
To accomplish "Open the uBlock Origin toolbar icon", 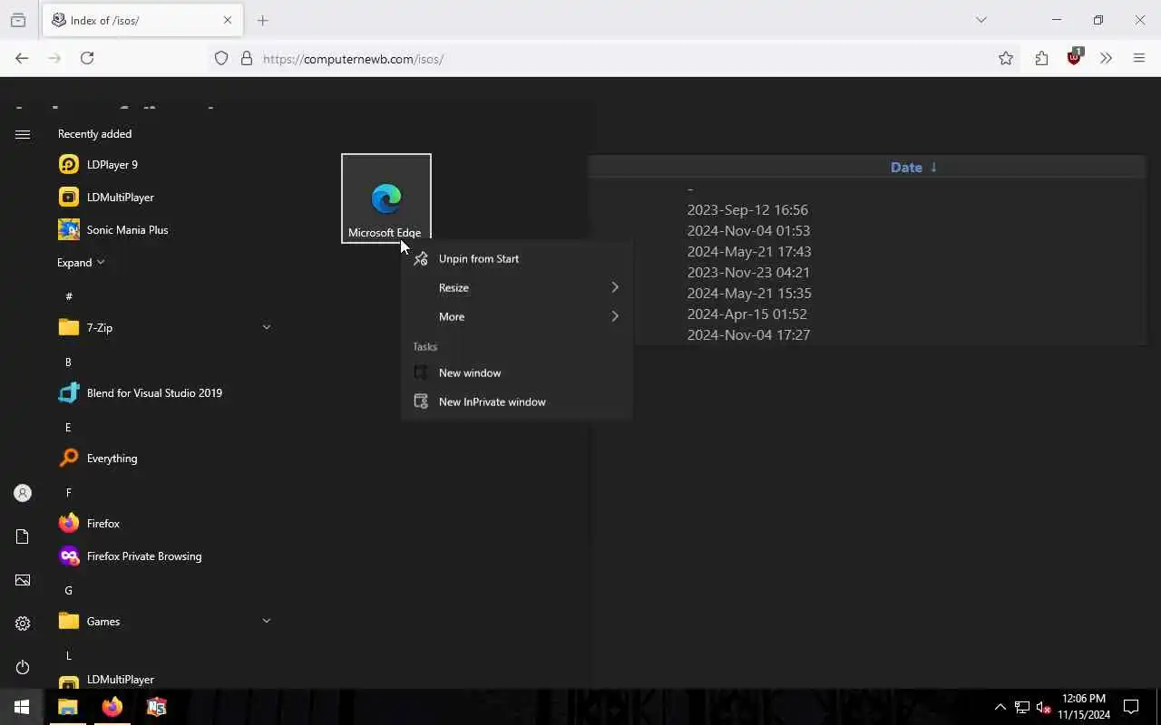I will pos(1074,57).
